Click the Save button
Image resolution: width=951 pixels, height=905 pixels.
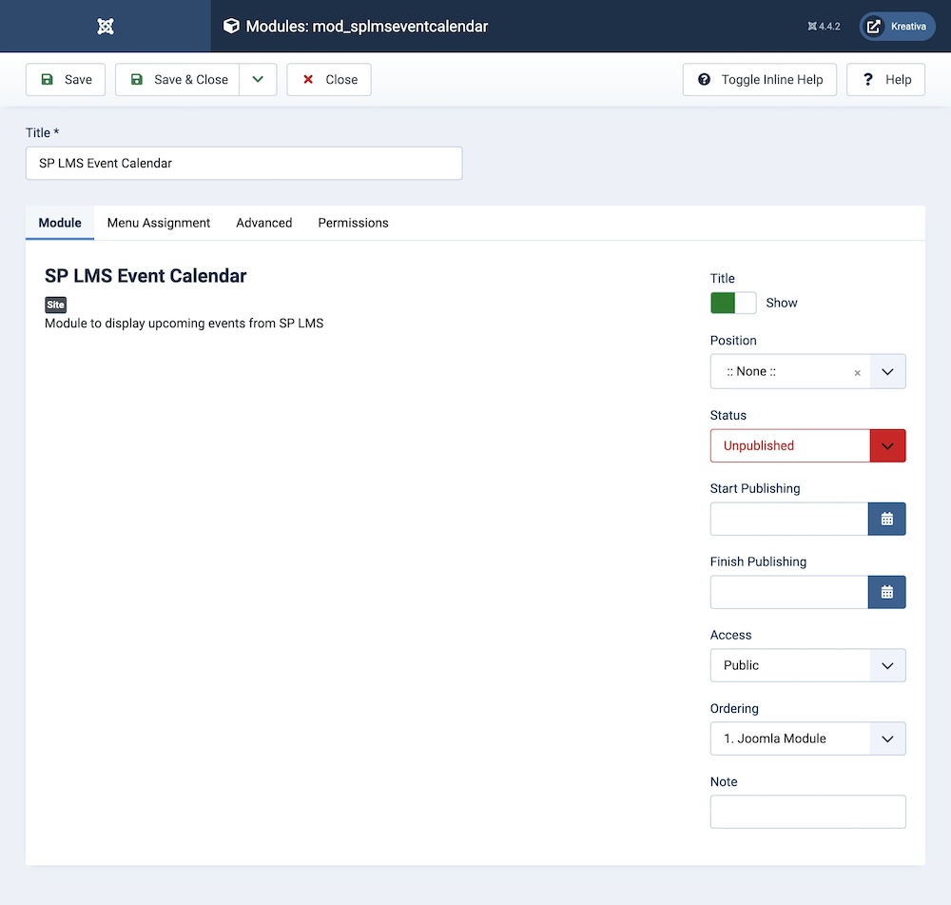click(66, 80)
